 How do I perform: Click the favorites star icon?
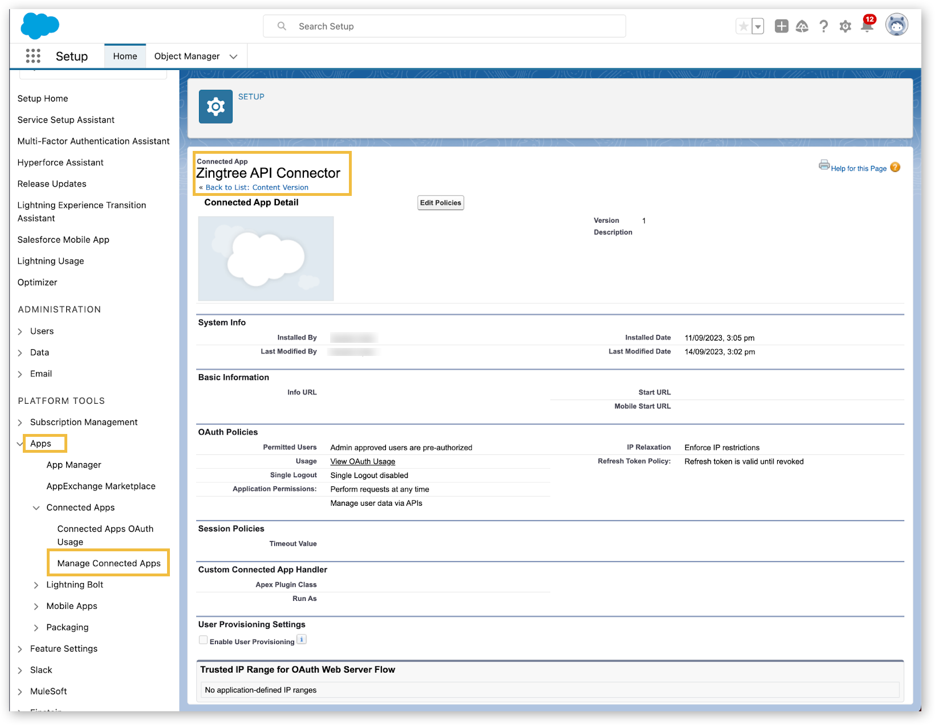click(743, 26)
